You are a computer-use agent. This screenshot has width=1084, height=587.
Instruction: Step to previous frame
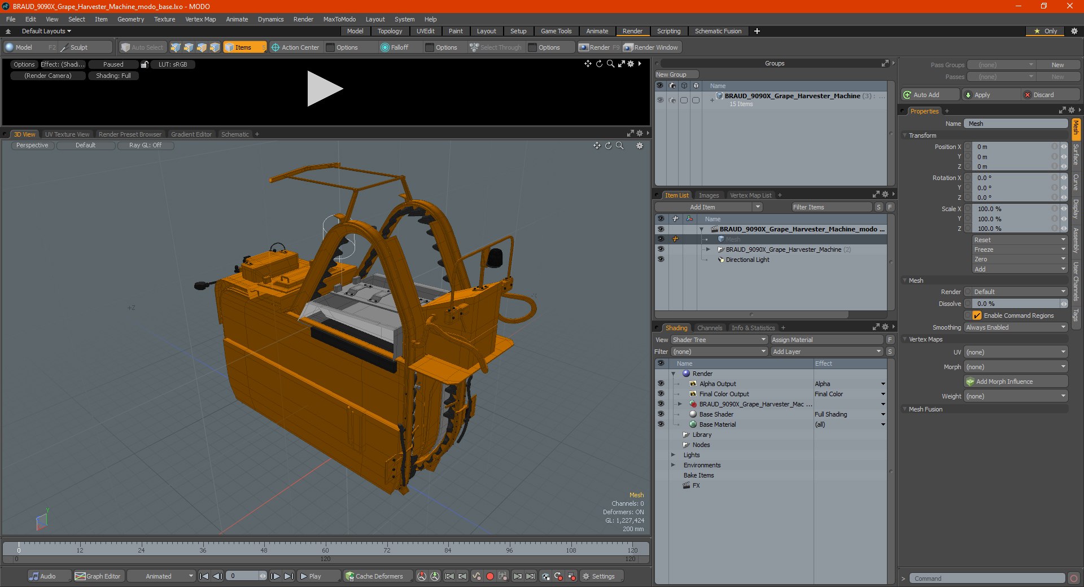(x=217, y=576)
